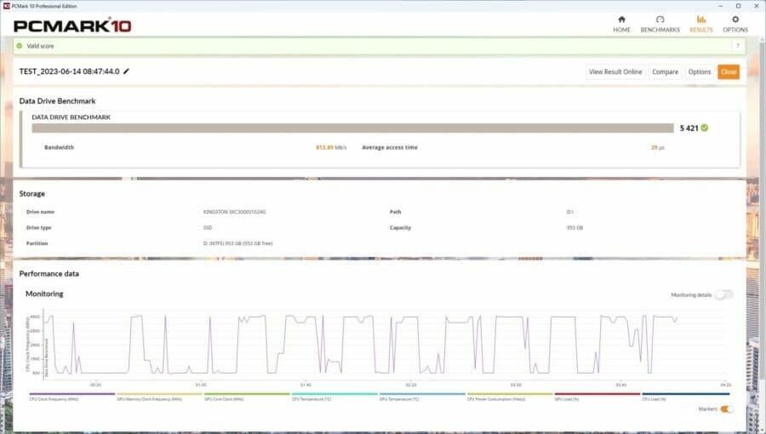Click the green check next to score 5 421
The height and width of the screenshot is (434, 766).
705,128
